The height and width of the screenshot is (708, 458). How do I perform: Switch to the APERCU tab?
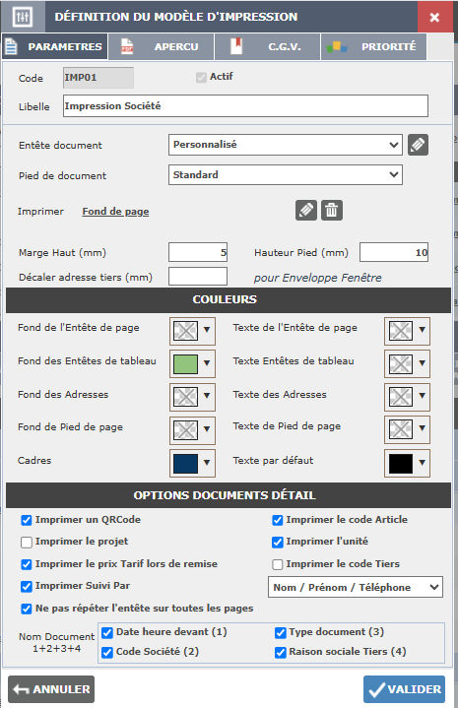pyautogui.click(x=162, y=46)
